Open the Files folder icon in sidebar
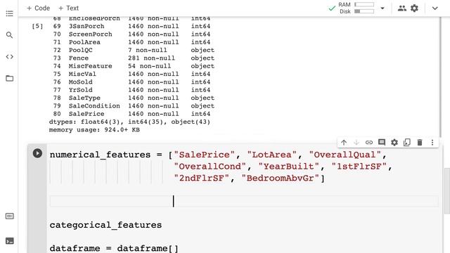Image resolution: width=450 pixels, height=253 pixels. [9, 78]
